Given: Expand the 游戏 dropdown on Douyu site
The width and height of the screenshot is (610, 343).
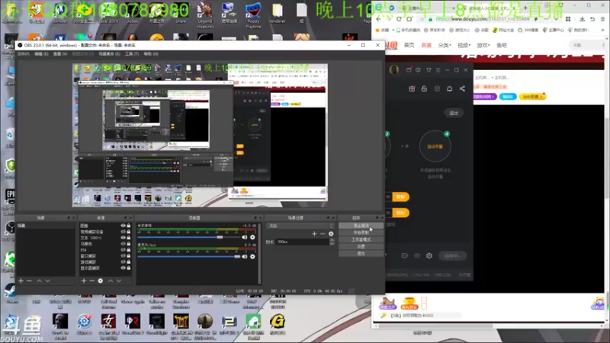Looking at the screenshot, I should click(483, 45).
